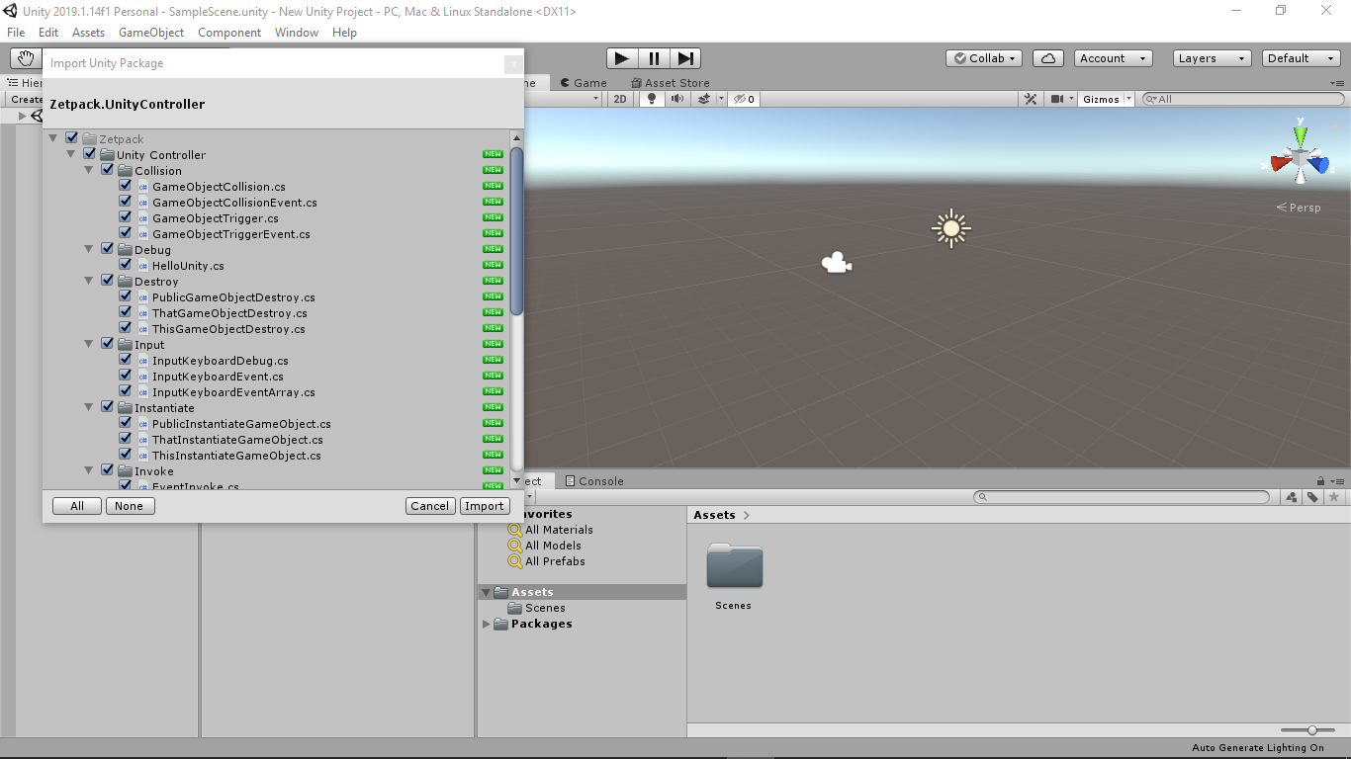Click the search-by-type filter icon in Project
1351x759 pixels.
pyautogui.click(x=1291, y=497)
